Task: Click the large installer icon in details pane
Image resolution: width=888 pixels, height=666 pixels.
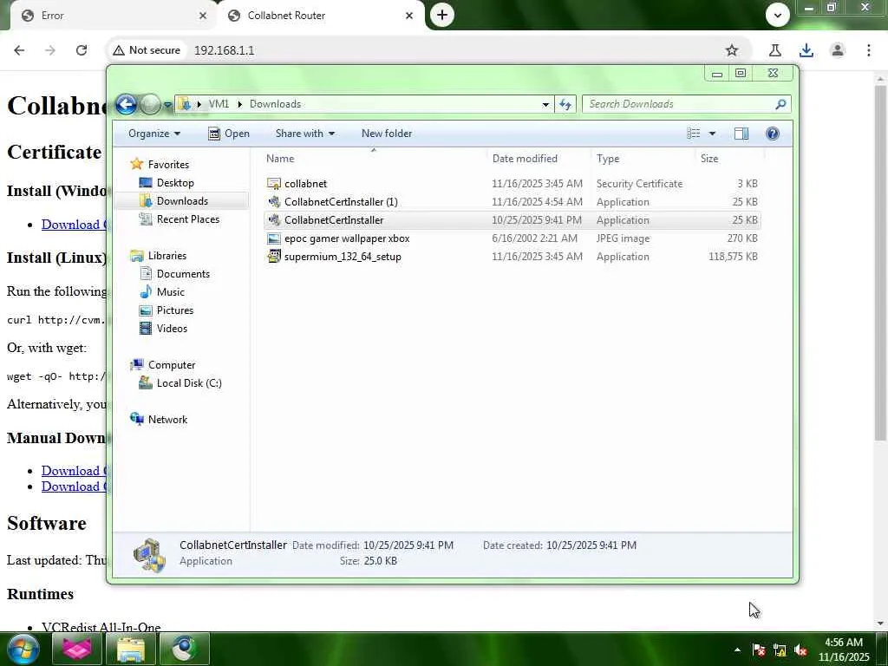Action: (149, 554)
